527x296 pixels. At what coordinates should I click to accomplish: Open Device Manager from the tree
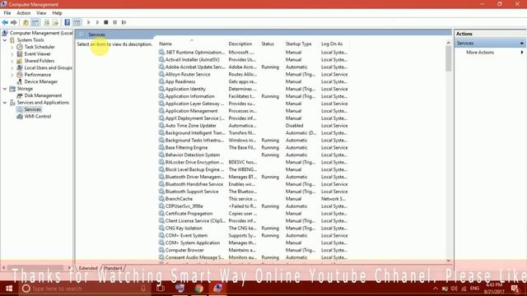point(40,82)
